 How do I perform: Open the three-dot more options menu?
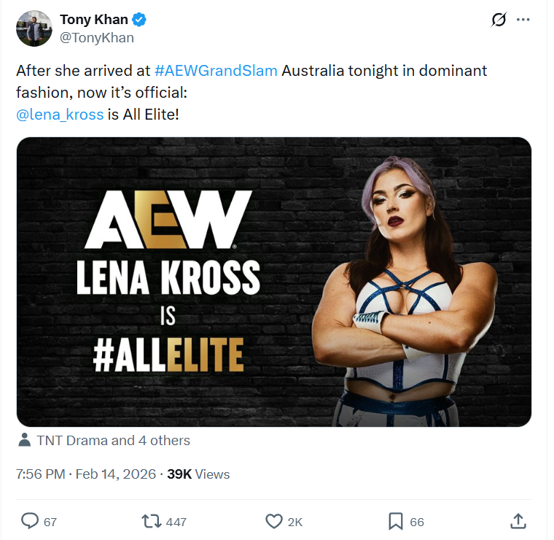click(523, 20)
